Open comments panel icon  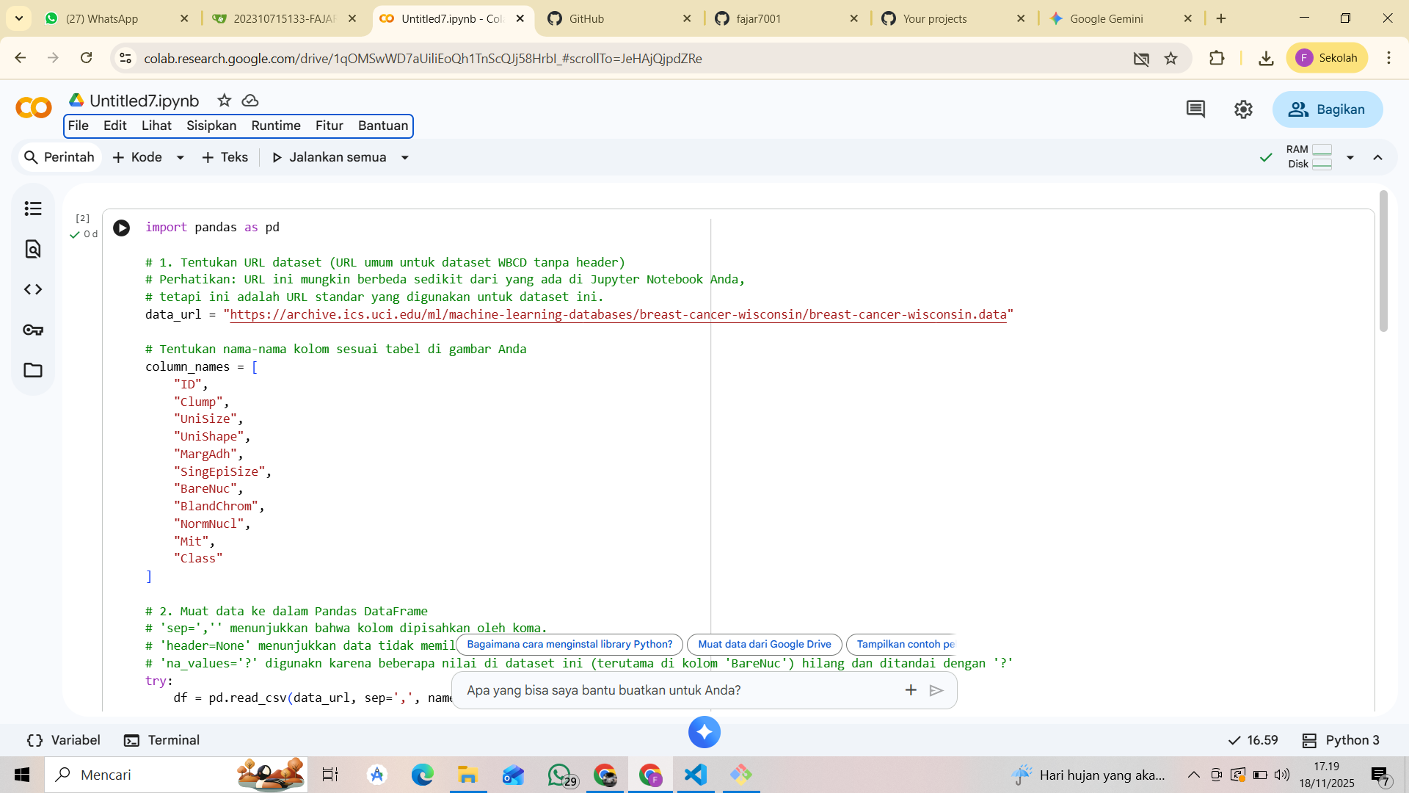1195,109
